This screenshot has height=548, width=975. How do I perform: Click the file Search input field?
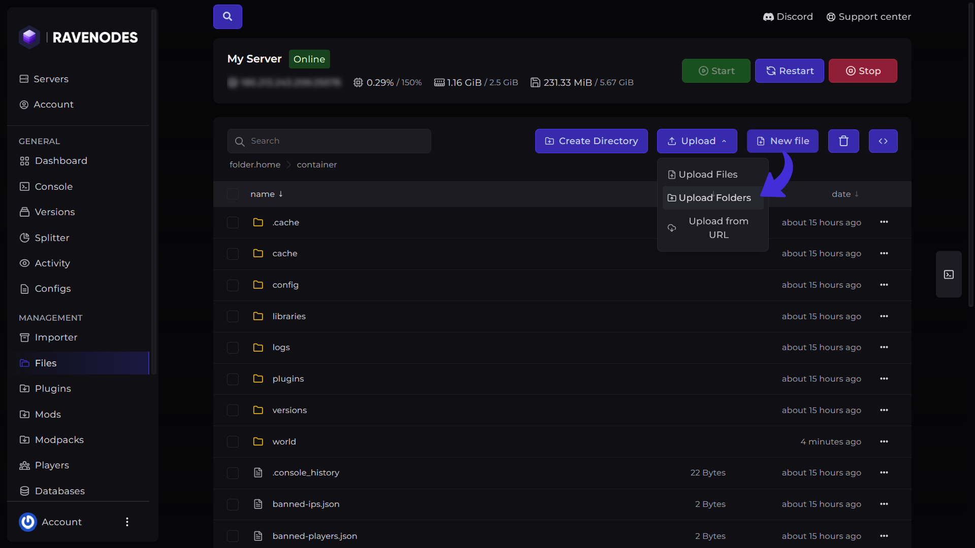point(329,141)
